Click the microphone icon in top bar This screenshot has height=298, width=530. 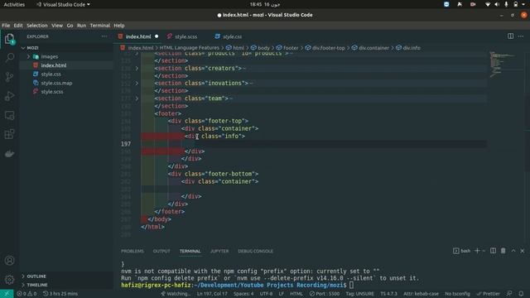click(506, 4)
